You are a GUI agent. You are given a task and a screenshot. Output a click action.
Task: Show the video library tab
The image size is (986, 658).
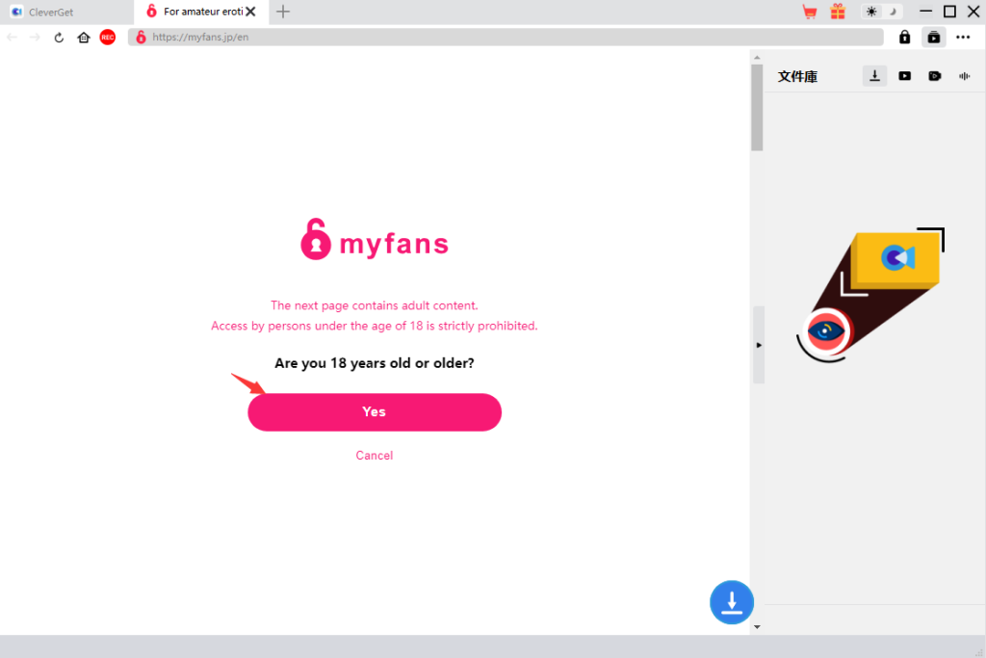tap(904, 76)
